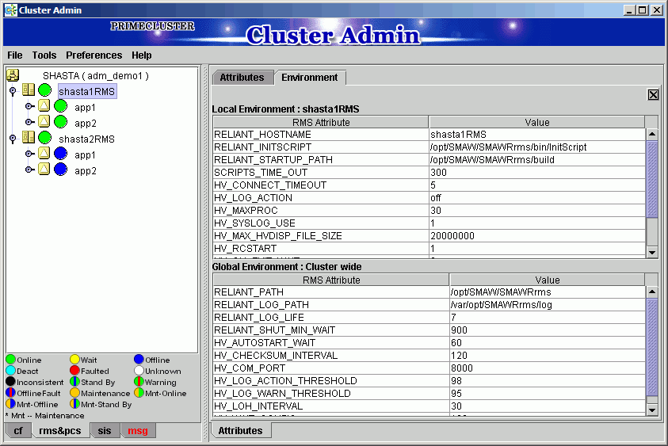Select the shasta2RMS tree label
Viewport: 668px width, 446px height.
(87, 139)
